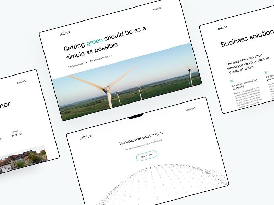Click the first social icon under Connect

tap(13, 135)
